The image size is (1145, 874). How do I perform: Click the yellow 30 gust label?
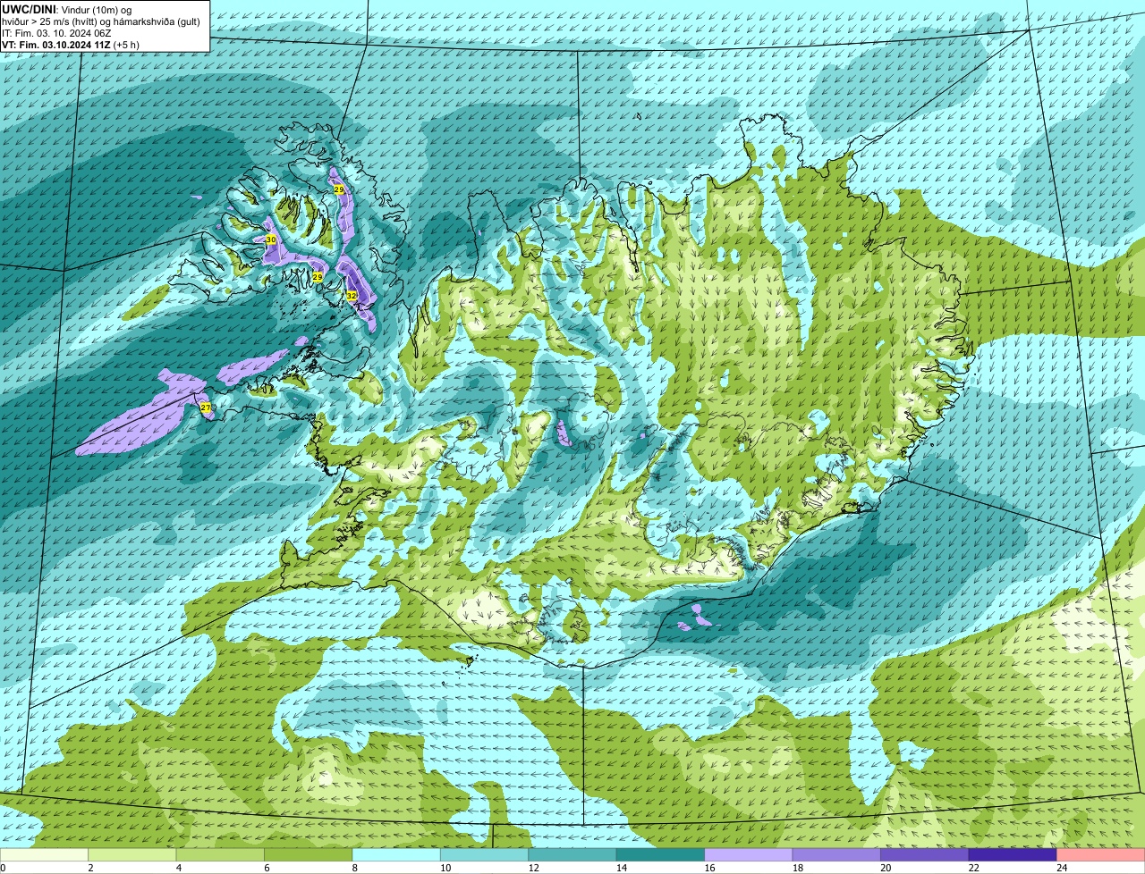click(x=271, y=240)
